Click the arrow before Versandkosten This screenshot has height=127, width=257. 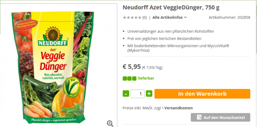coord(163,108)
